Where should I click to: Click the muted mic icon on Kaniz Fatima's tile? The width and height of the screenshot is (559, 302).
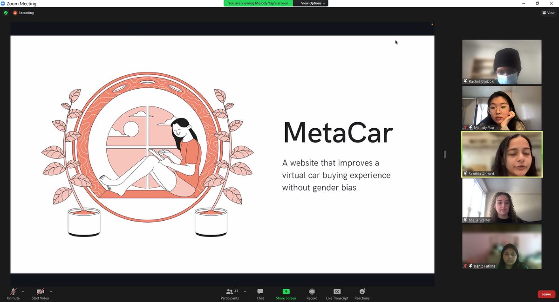(x=465, y=266)
